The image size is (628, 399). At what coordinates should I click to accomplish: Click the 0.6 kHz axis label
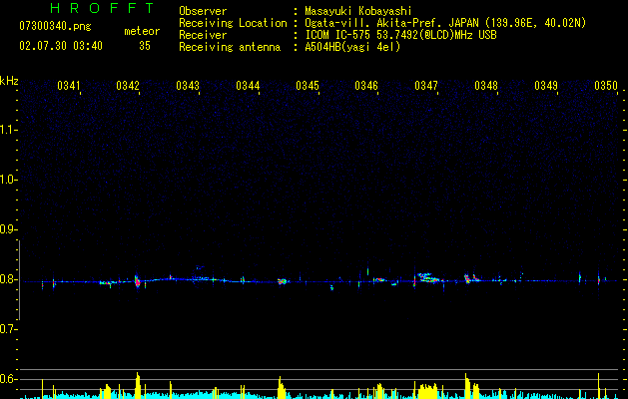pos(8,379)
